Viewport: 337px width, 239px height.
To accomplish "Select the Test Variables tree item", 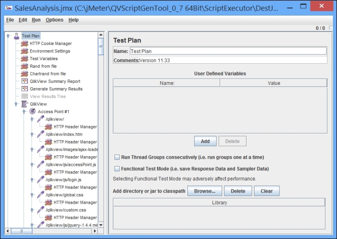I will point(44,58).
